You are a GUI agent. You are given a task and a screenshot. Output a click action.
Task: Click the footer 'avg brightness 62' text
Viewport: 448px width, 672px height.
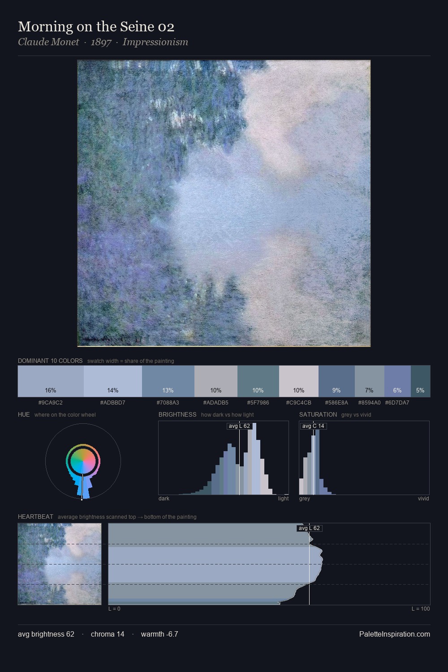[x=46, y=634]
